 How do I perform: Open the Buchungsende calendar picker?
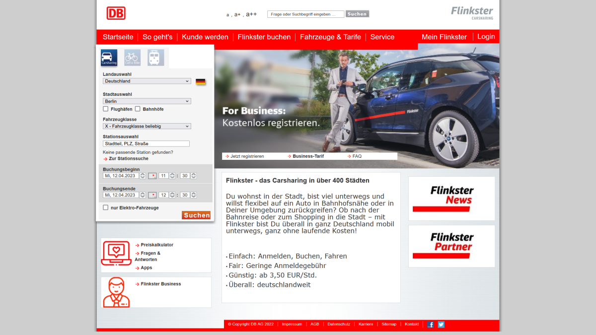click(152, 195)
